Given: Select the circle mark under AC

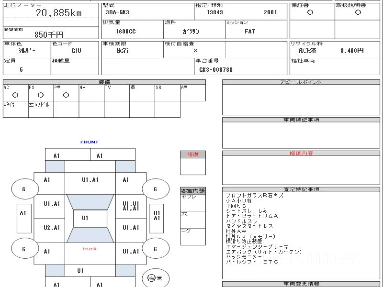Looking at the screenshot, I should (x=15, y=95).
